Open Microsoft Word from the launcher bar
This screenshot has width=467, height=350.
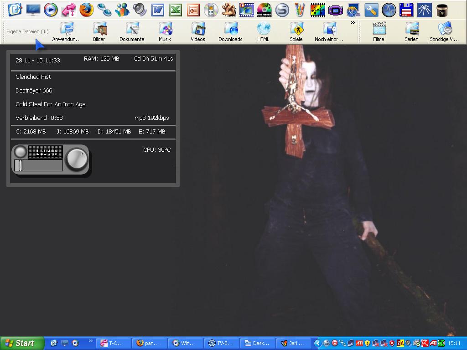158,10
